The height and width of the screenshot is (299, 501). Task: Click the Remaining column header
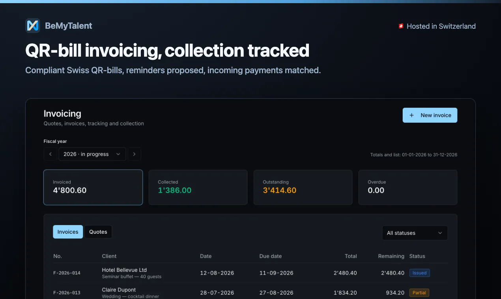tap(391, 256)
